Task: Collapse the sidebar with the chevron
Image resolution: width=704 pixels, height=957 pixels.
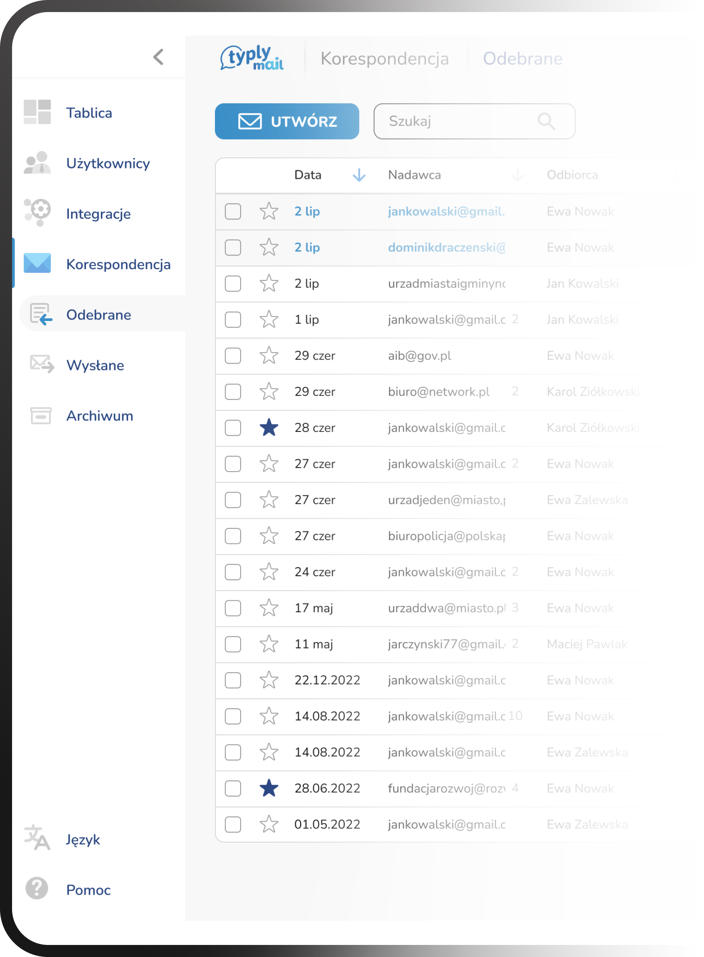Action: point(158,57)
